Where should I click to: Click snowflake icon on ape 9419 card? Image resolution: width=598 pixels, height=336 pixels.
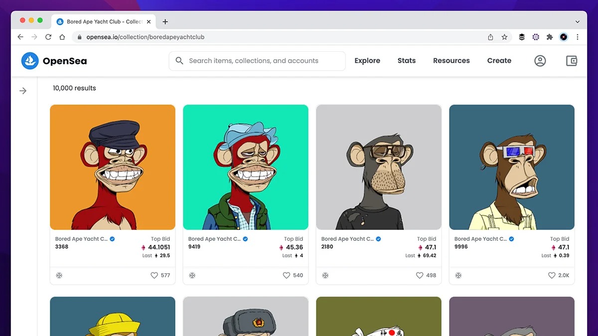click(x=192, y=275)
